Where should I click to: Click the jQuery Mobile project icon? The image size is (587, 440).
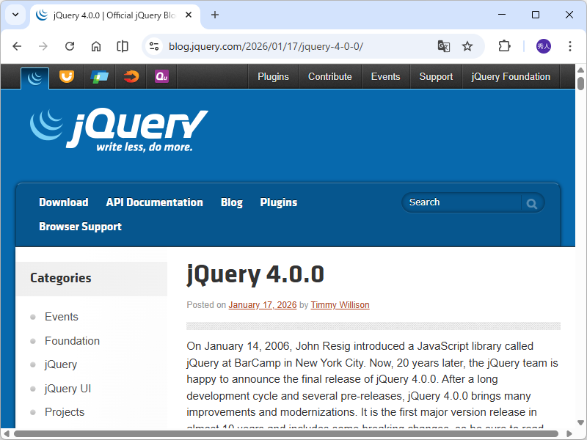(99, 77)
